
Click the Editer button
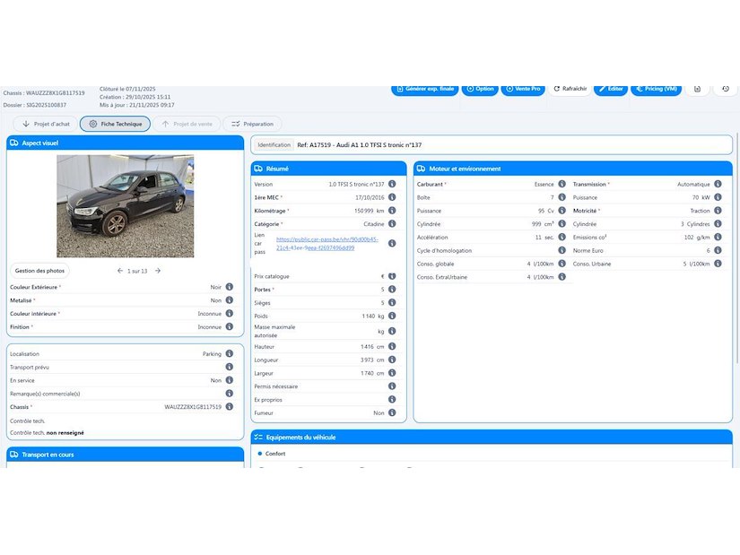[610, 89]
